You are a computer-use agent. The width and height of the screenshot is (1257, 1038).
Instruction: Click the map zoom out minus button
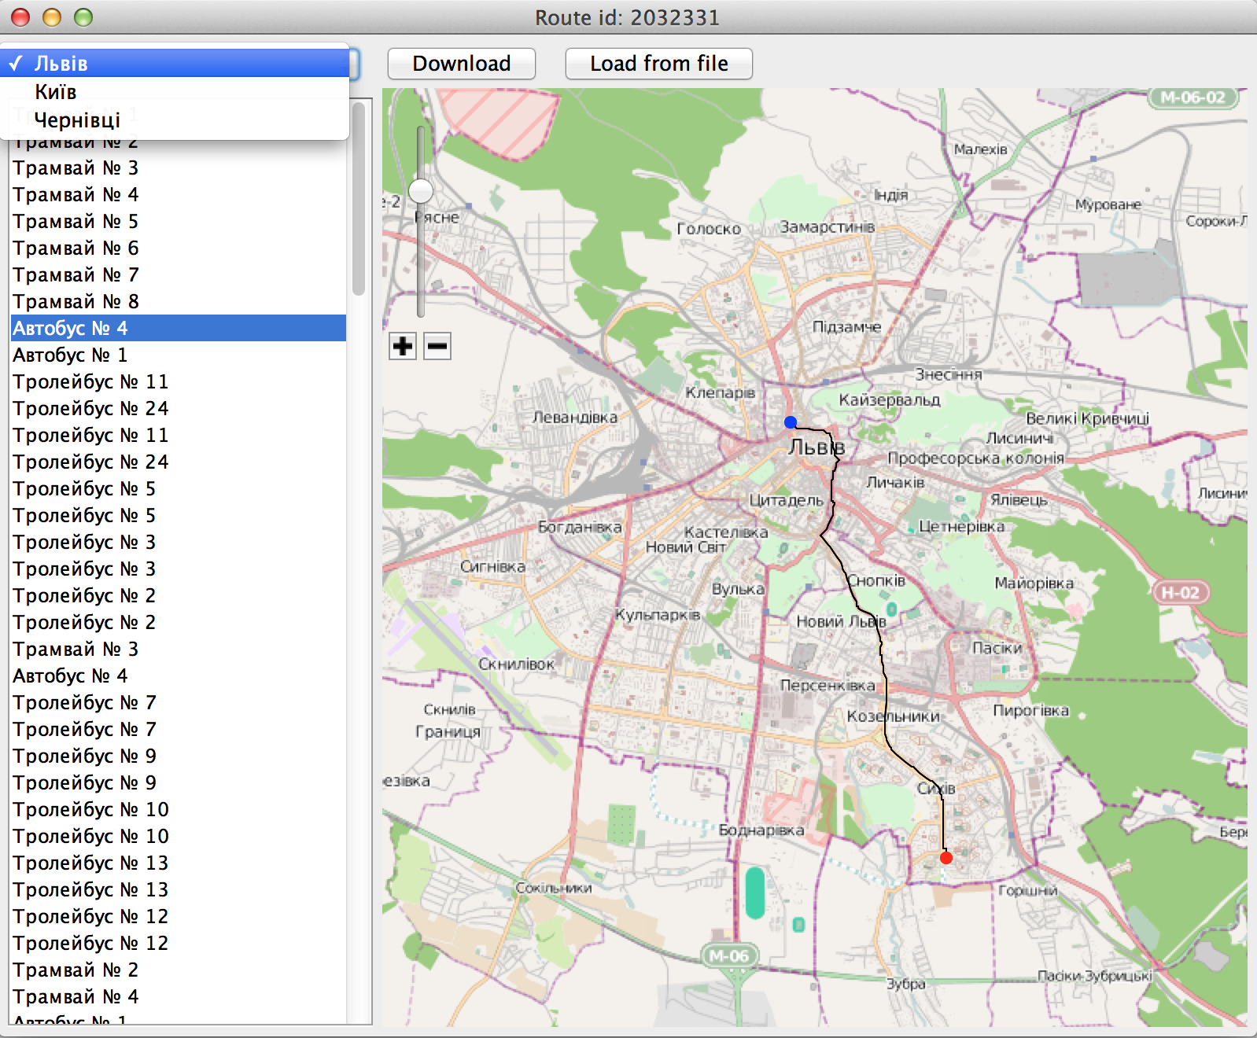tap(437, 346)
